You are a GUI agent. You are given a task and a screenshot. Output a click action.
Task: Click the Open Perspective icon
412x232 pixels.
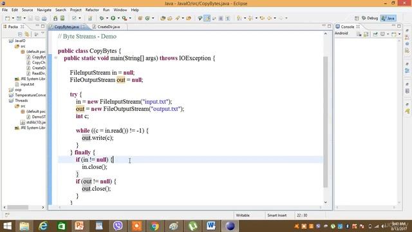[x=357, y=18]
